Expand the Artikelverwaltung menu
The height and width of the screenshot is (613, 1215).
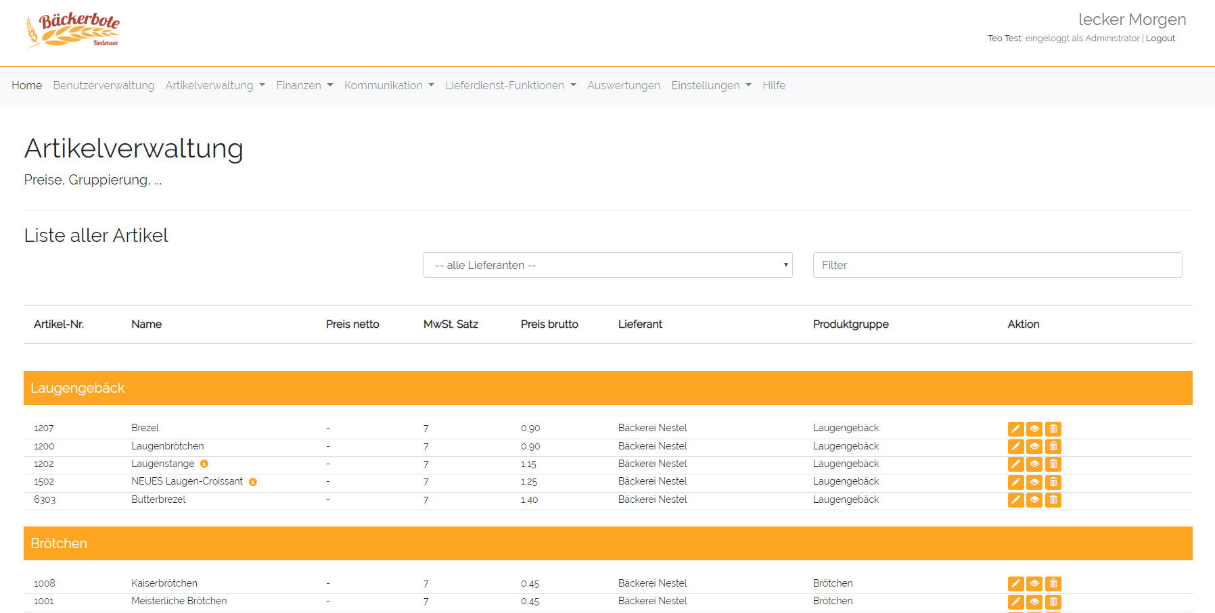(x=214, y=85)
